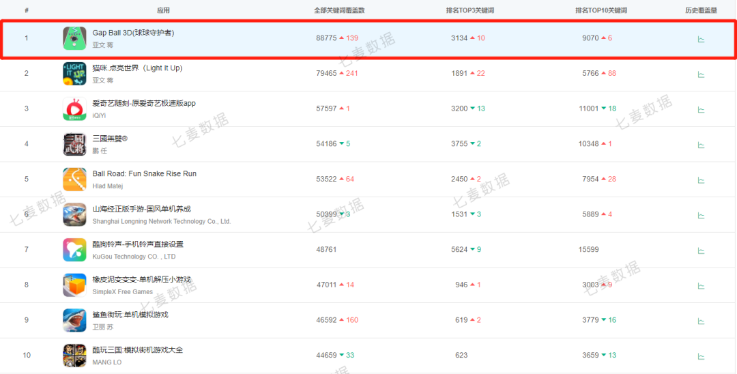Image resolution: width=737 pixels, height=374 pixels.
Task: Open 酷狗铃声-手机铃声直接设置 title
Action: coord(138,244)
